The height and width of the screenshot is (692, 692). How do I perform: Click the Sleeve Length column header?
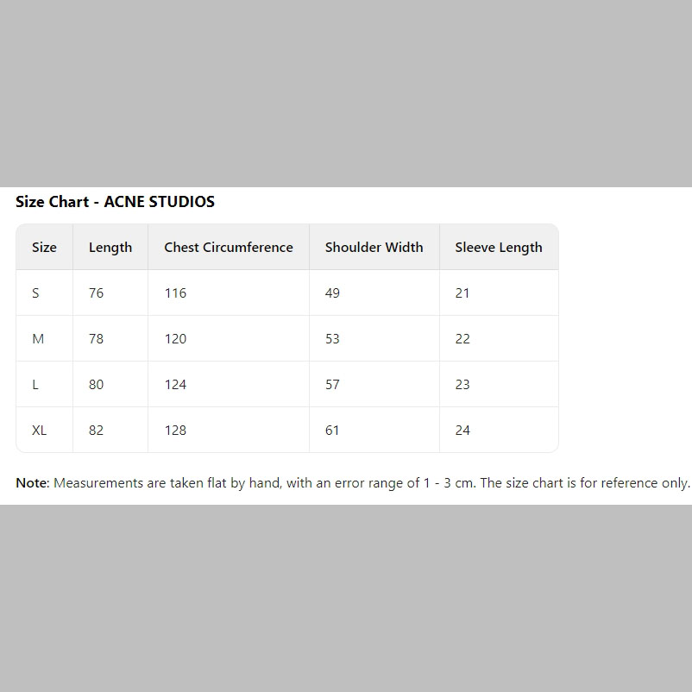click(x=499, y=248)
